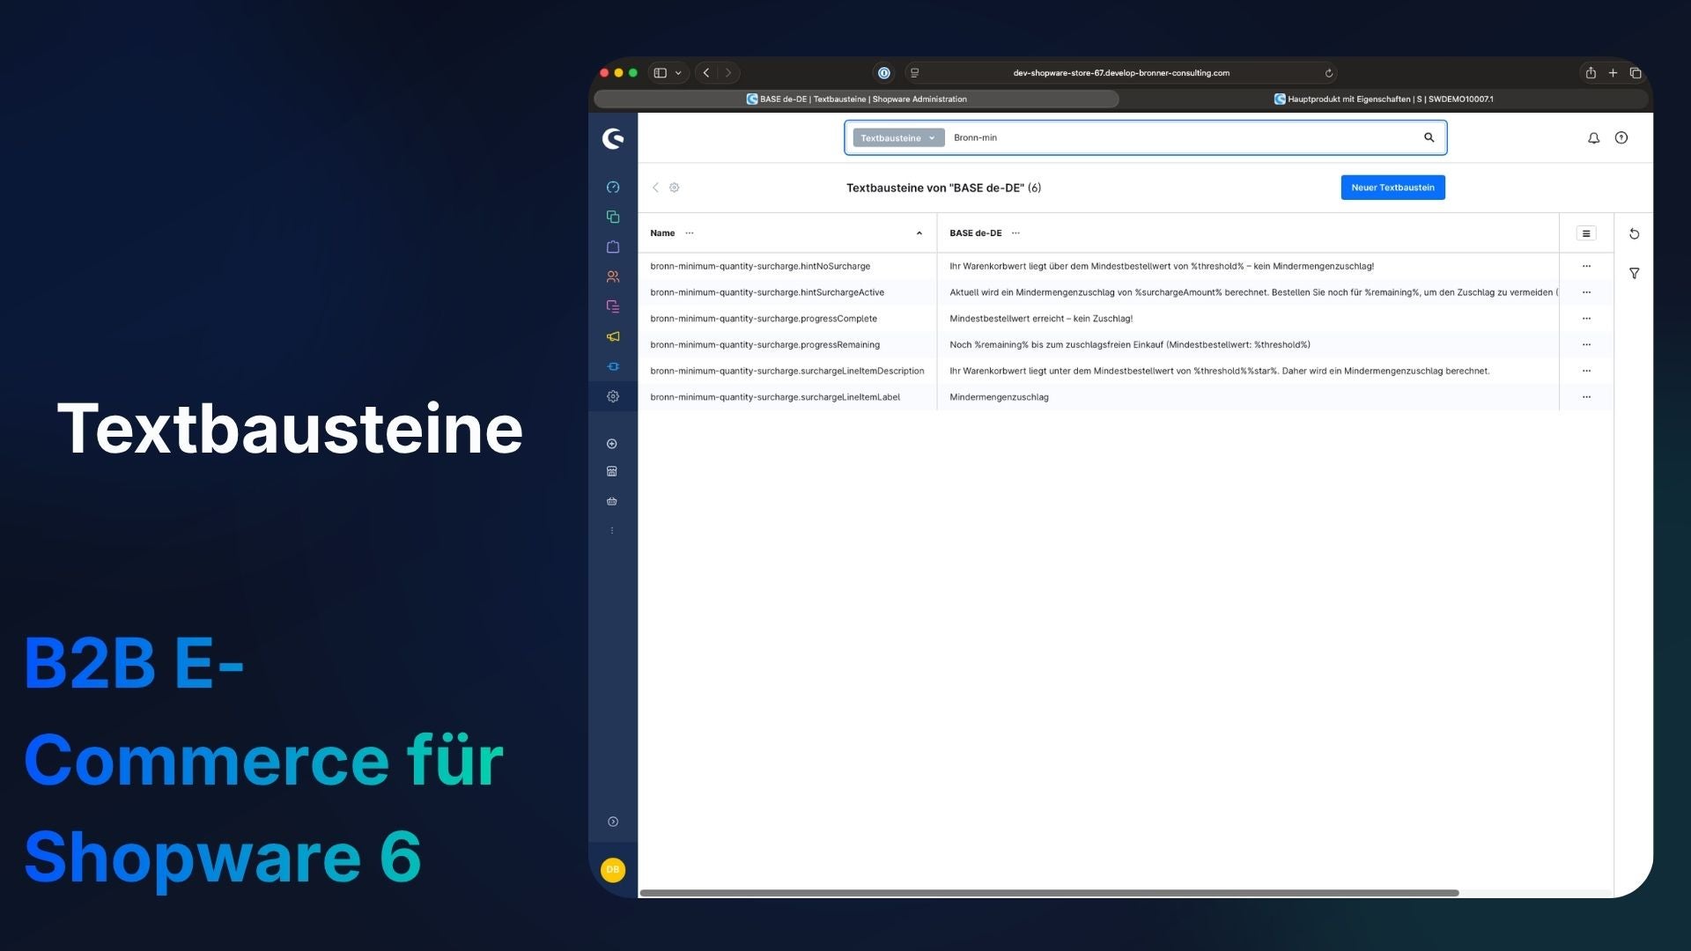Screen dimensions: 1691x951
Task: Reload the browser page
Action: pyautogui.click(x=1329, y=73)
